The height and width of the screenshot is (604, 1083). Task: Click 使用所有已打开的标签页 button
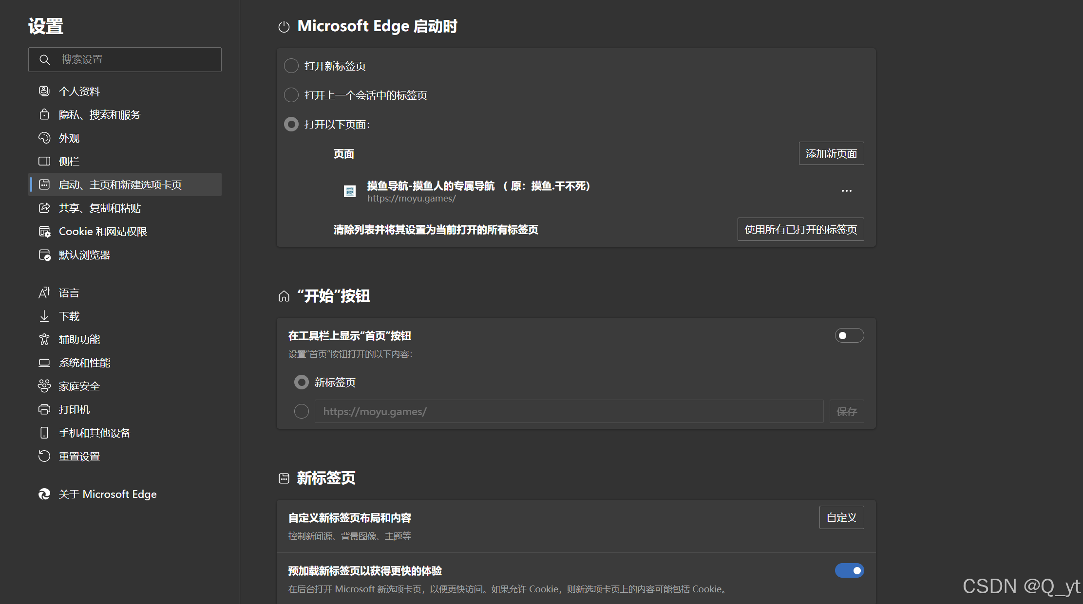[x=800, y=229]
